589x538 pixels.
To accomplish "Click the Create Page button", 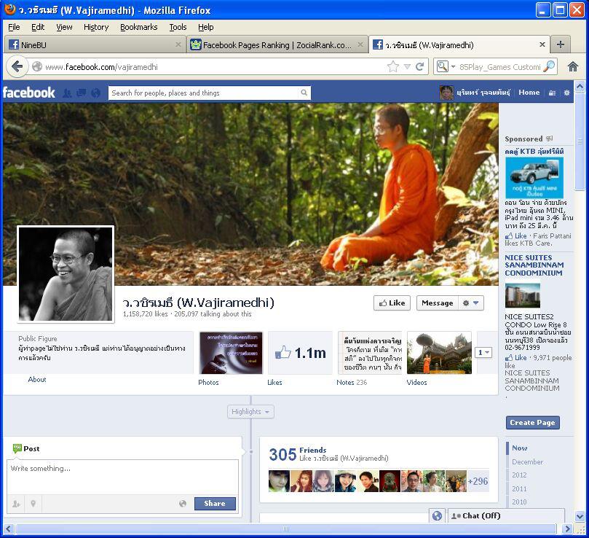I will coord(532,423).
